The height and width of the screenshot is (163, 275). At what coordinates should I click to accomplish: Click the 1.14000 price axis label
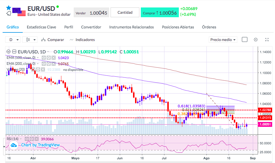[x=265, y=52]
